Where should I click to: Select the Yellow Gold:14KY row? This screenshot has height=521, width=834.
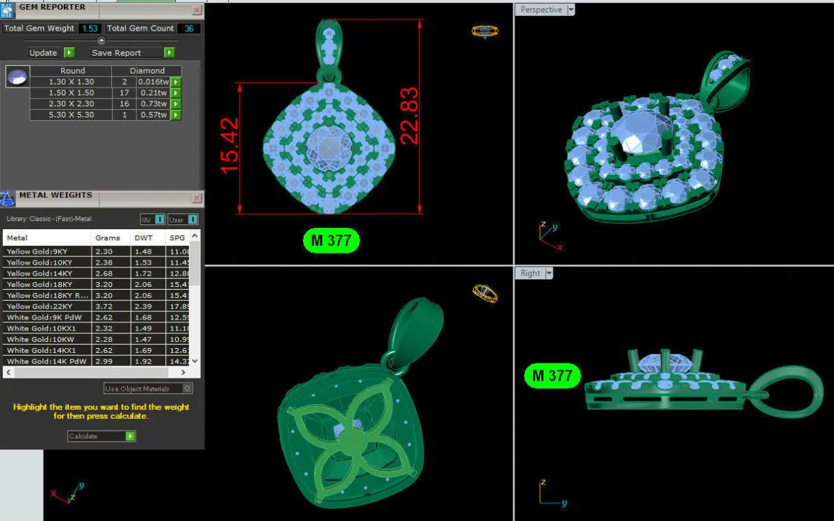(97, 274)
